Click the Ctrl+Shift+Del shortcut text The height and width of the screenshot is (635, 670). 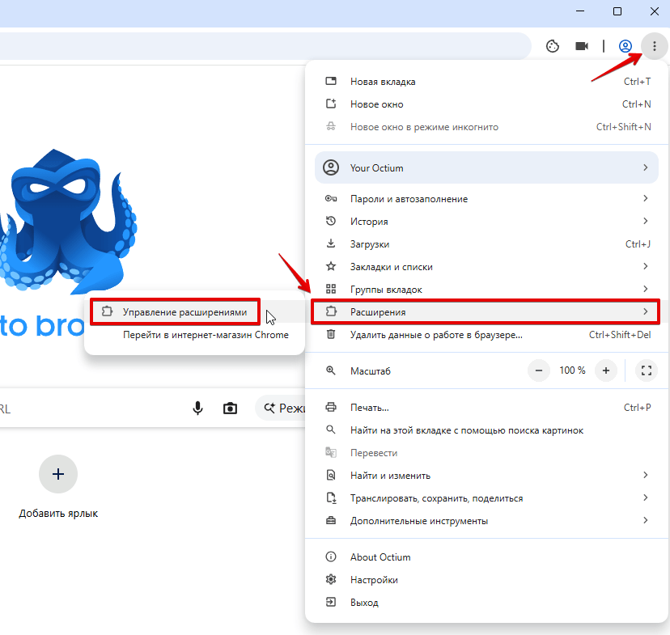click(620, 335)
